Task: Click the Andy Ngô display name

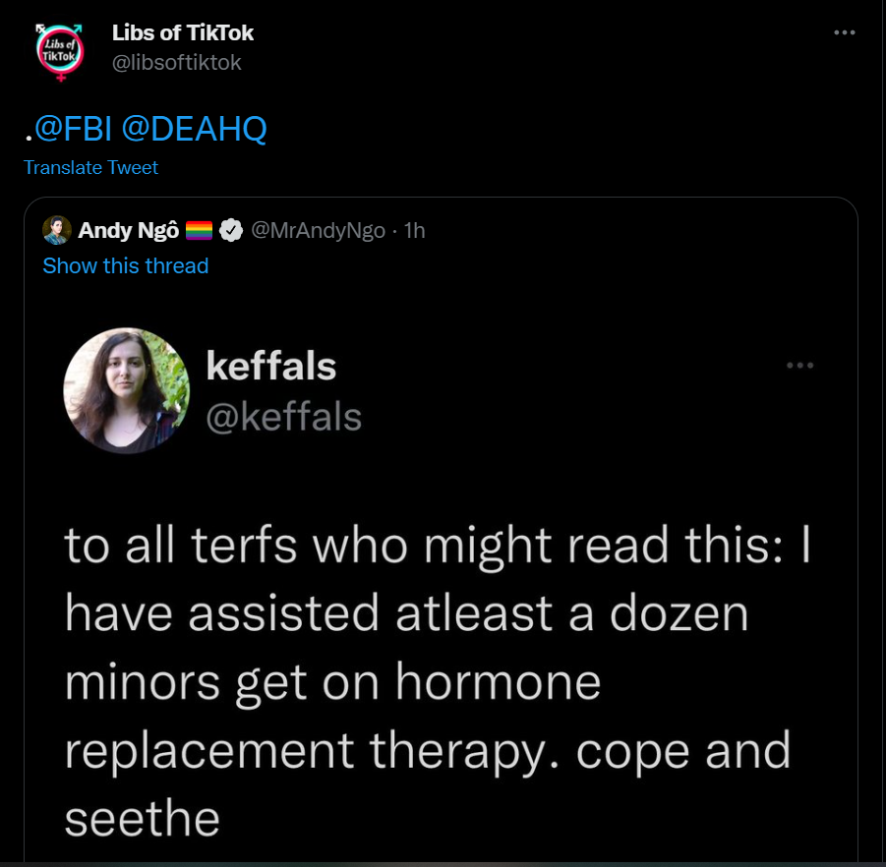Action: pyautogui.click(x=129, y=230)
